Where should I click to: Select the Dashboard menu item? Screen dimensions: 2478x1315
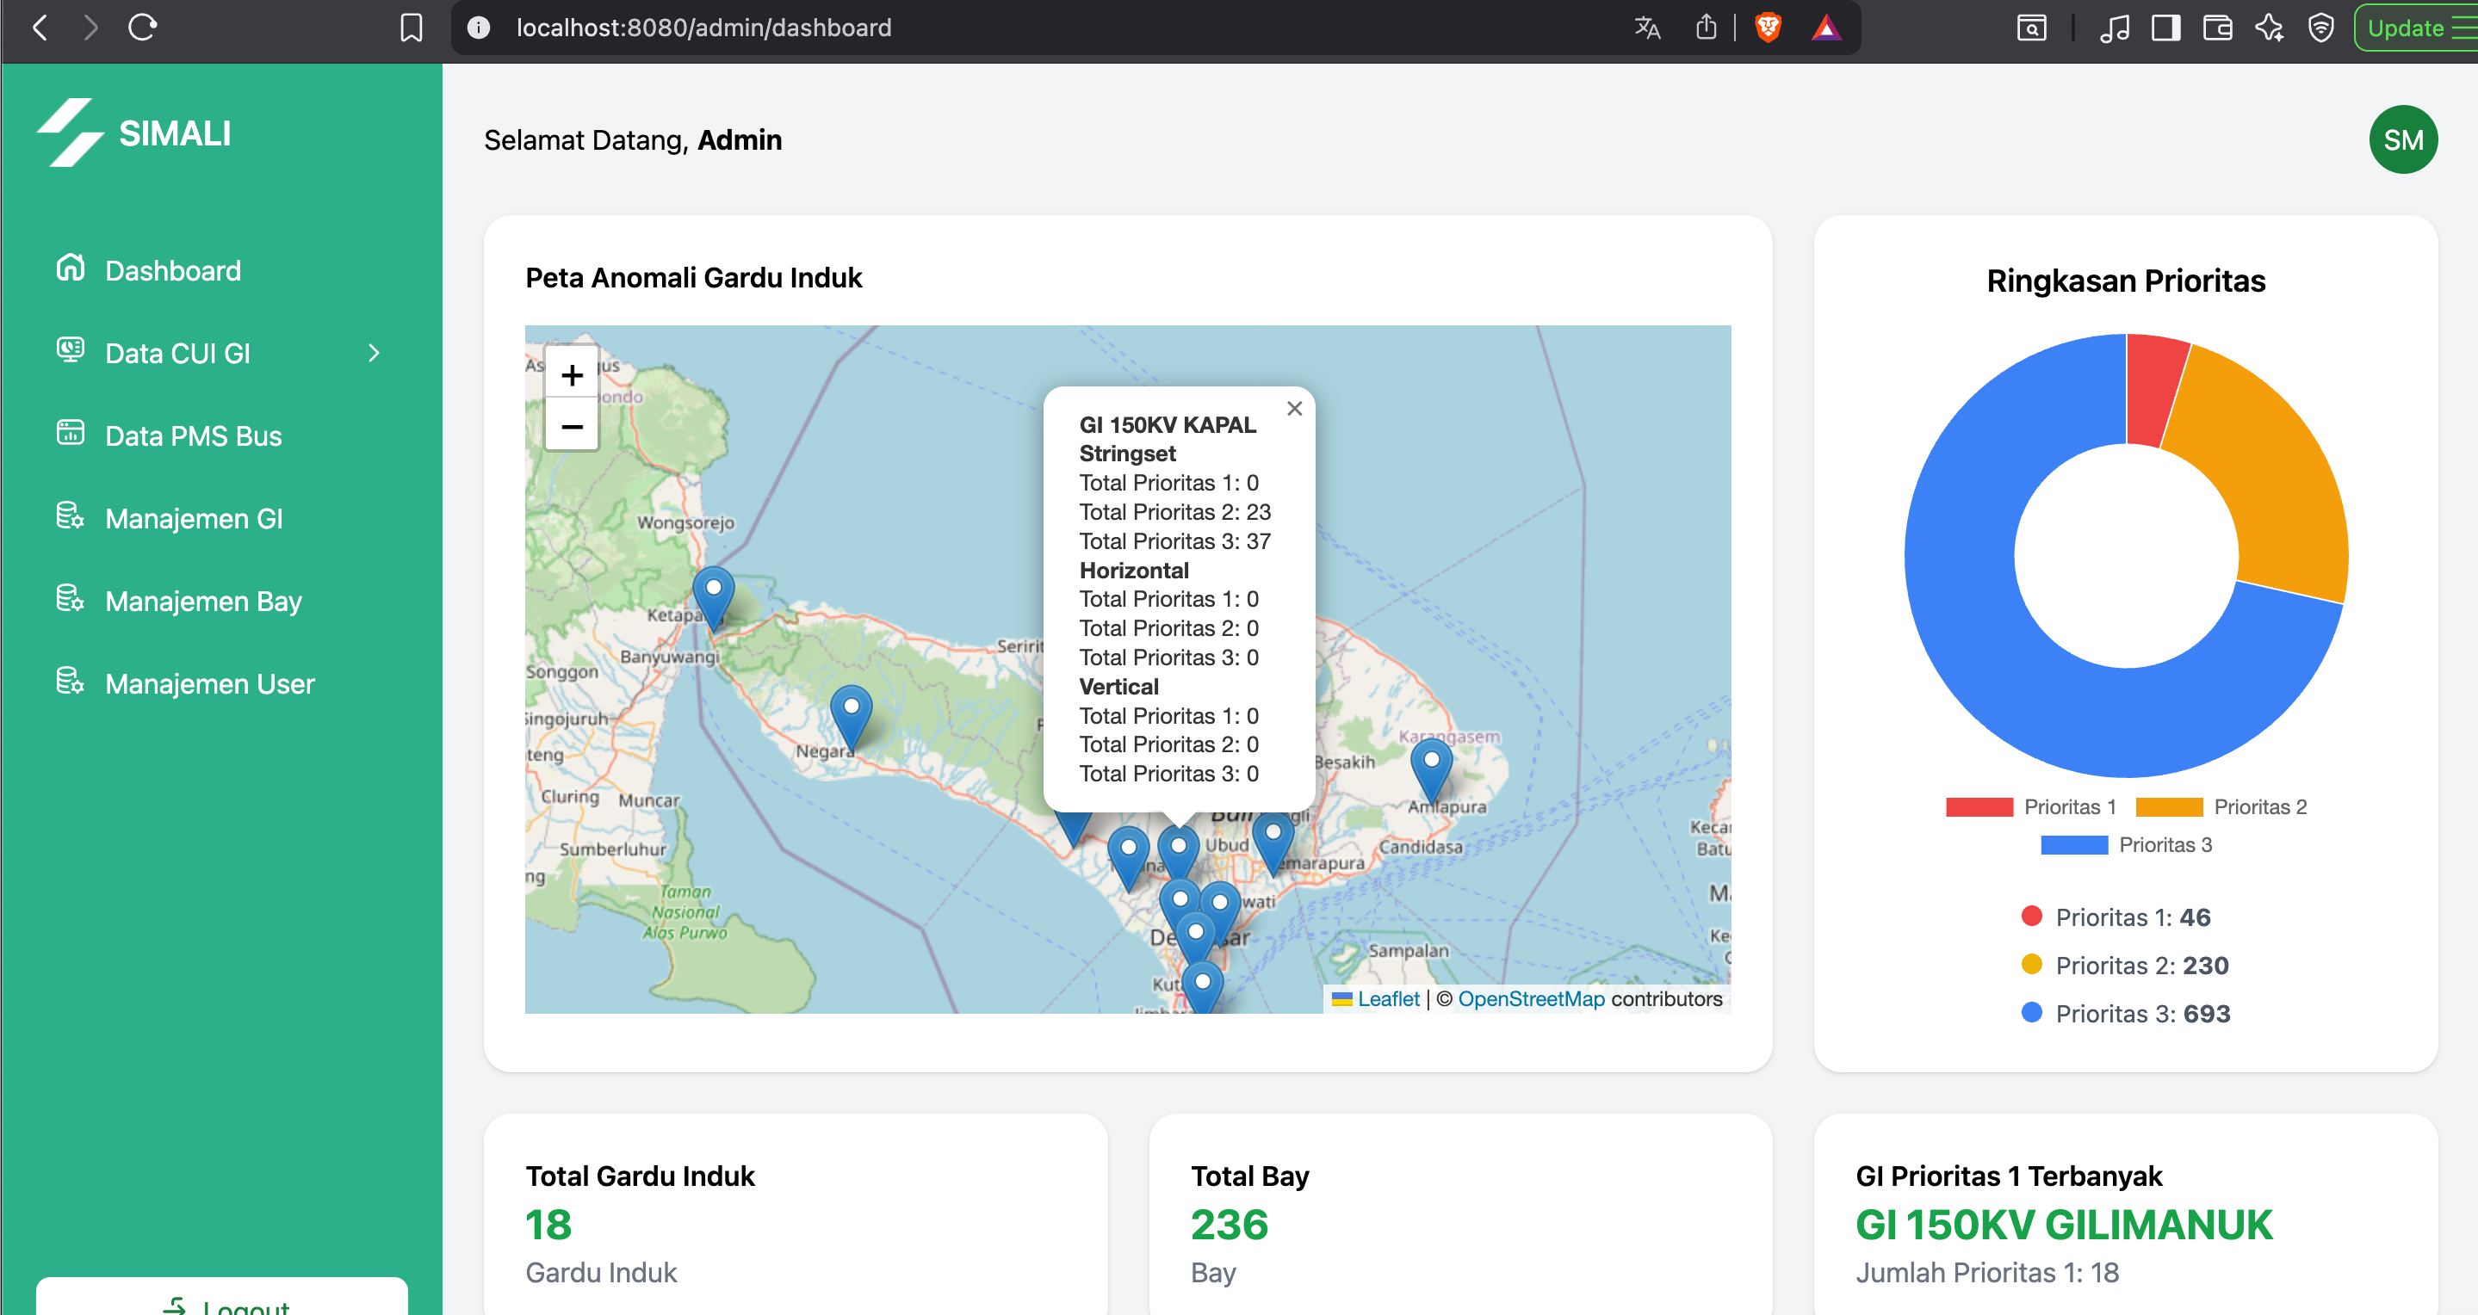click(173, 269)
